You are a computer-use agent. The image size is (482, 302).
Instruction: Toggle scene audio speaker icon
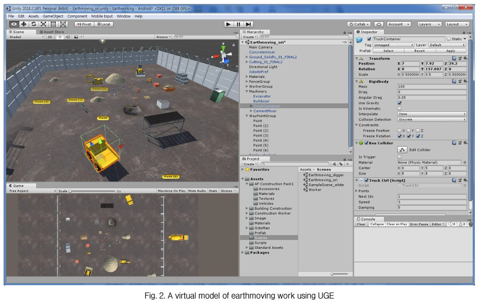(x=68, y=37)
